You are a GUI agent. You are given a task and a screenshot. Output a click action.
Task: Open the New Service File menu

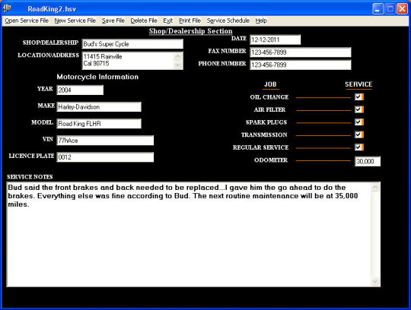[x=75, y=21]
